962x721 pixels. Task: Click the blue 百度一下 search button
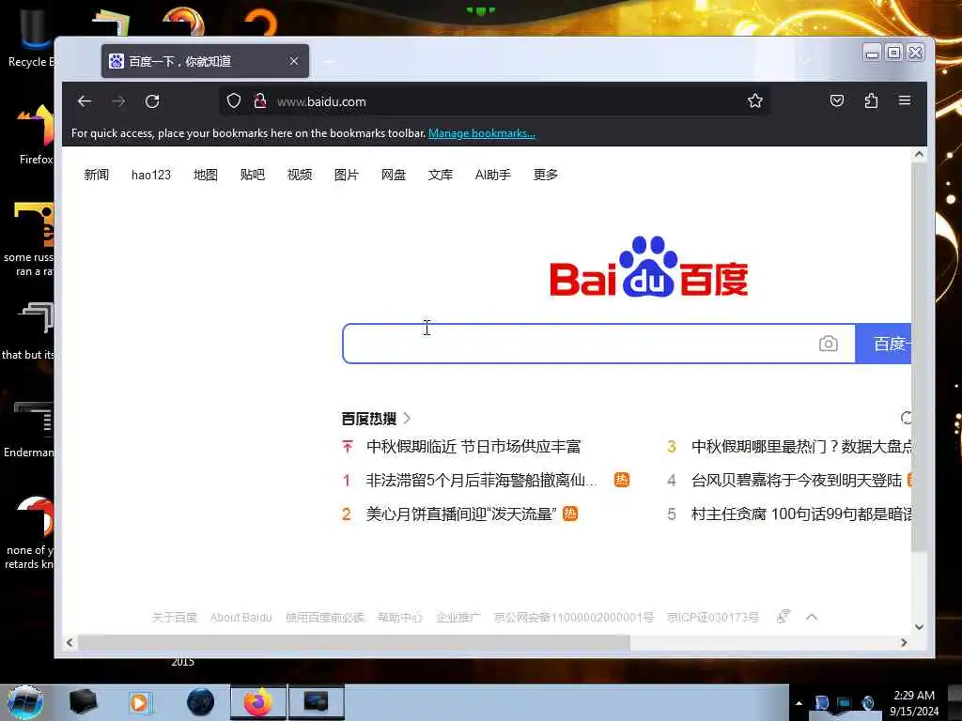click(883, 344)
